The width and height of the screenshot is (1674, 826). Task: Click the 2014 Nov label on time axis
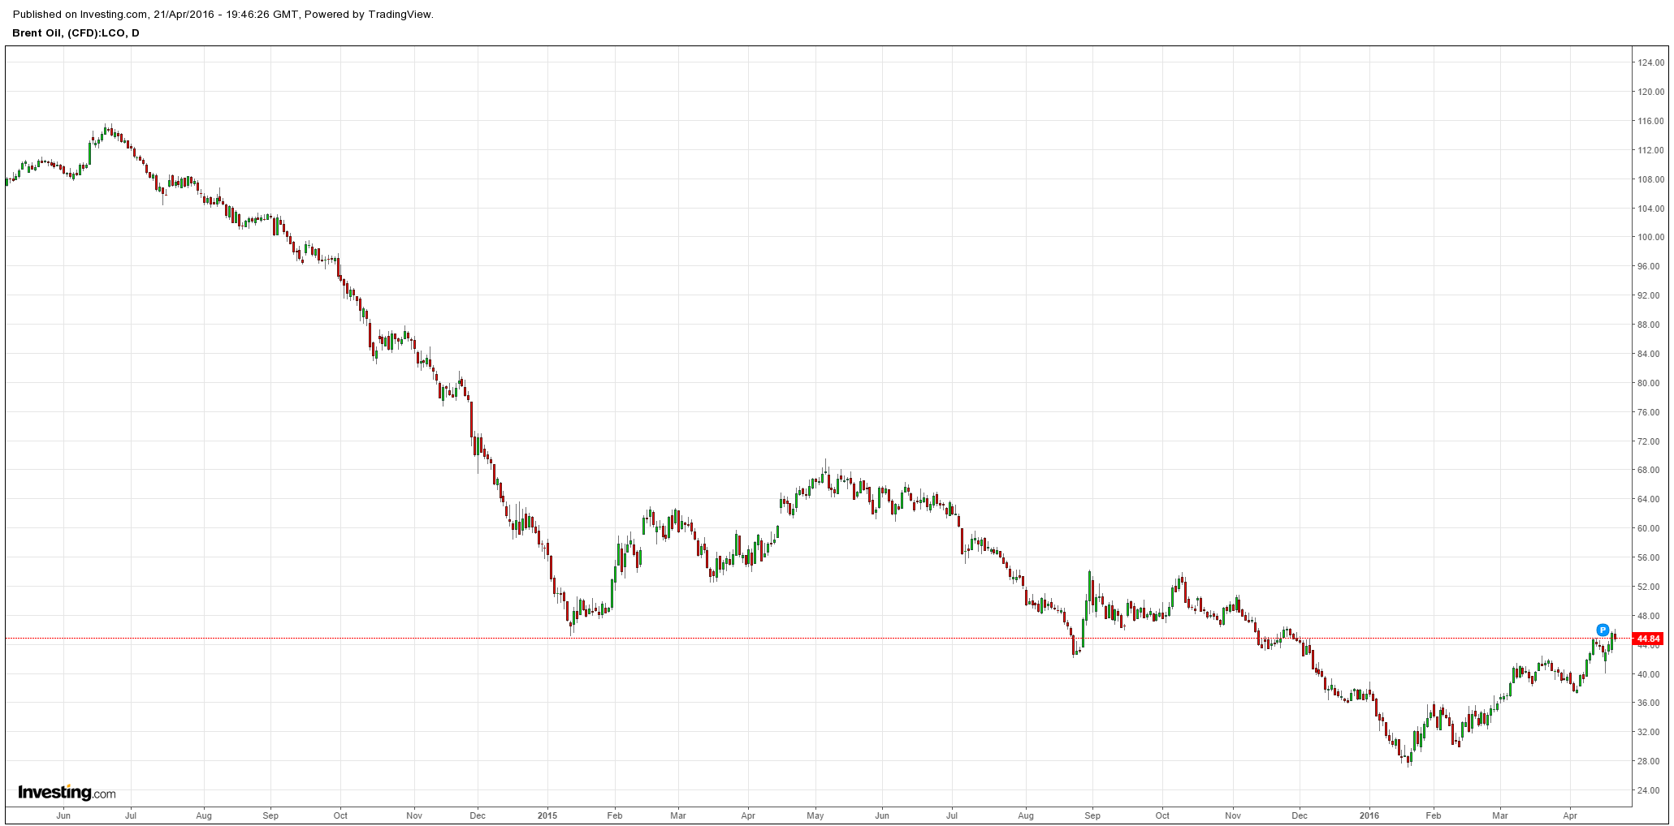click(x=414, y=815)
